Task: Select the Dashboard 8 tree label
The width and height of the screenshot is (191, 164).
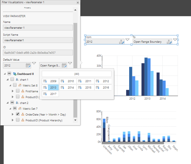Action: coord(26,74)
